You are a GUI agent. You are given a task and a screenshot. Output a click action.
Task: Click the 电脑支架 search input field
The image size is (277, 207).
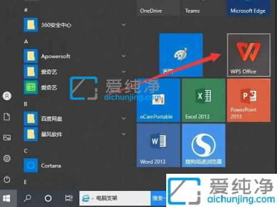tap(115, 198)
